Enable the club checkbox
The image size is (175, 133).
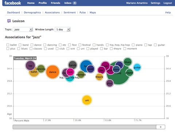click(x=57, y=49)
